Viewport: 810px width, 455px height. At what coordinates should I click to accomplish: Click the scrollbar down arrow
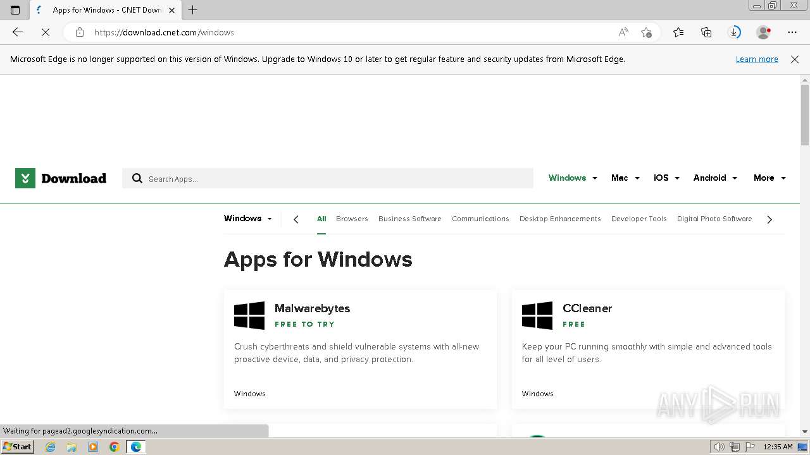(x=805, y=432)
